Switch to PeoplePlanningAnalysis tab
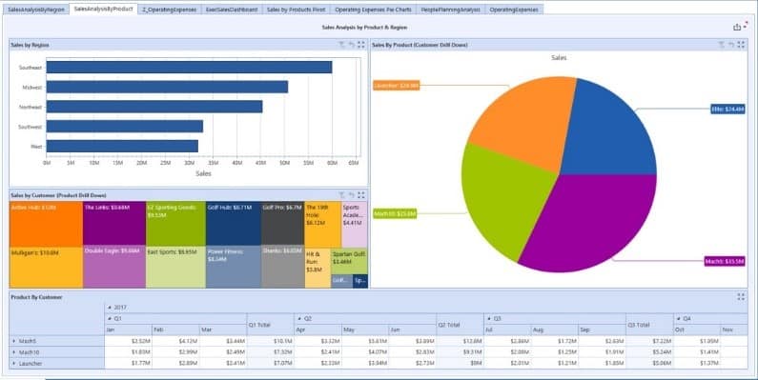Viewport: 758px width, 380px height. [x=451, y=10]
